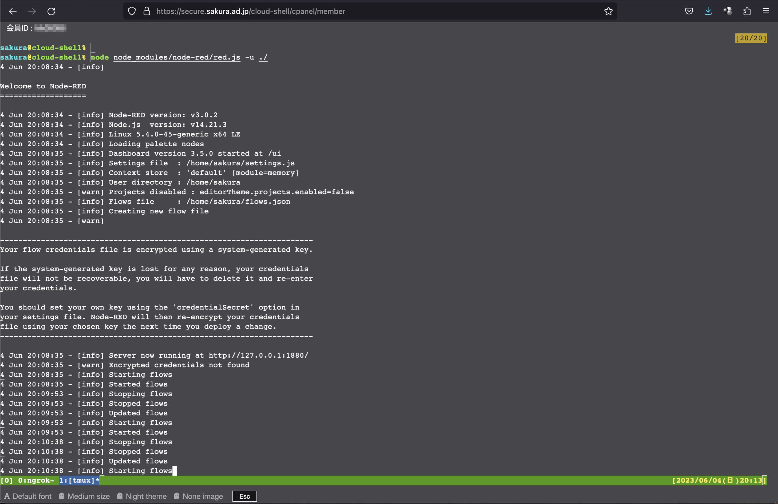Viewport: 778px width, 504px height.
Task: Open the browser hamburger menu
Action: click(766, 11)
